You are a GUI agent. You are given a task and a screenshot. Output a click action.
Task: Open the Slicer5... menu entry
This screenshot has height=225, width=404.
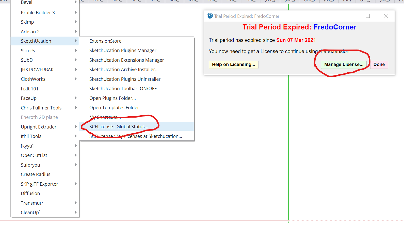coord(45,51)
